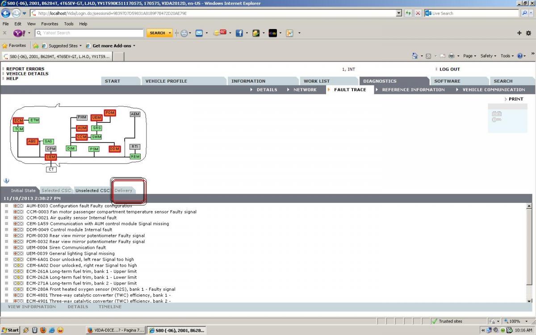Click the browser Home icon
The width and height of the screenshot is (536, 335).
(415, 56)
